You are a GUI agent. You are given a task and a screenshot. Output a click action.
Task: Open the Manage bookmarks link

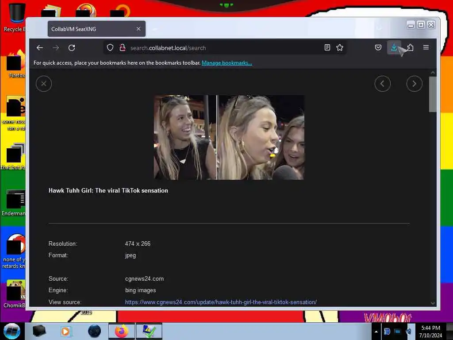point(227,63)
